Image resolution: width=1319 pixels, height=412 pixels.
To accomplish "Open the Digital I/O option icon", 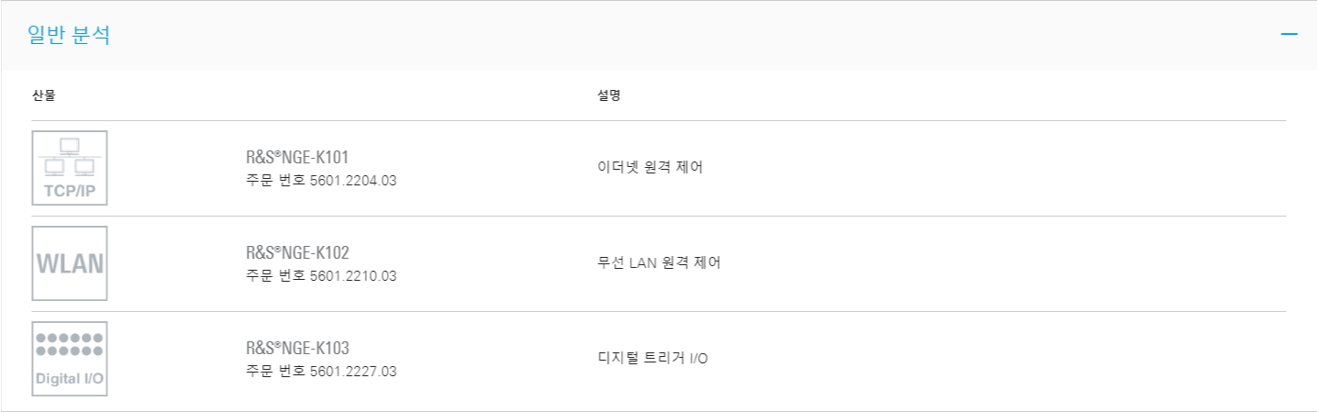I will (70, 359).
